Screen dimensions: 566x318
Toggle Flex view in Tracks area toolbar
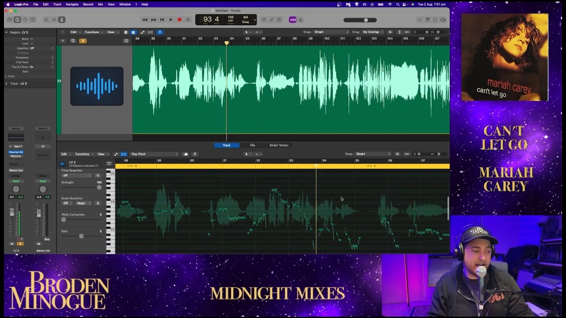150,32
